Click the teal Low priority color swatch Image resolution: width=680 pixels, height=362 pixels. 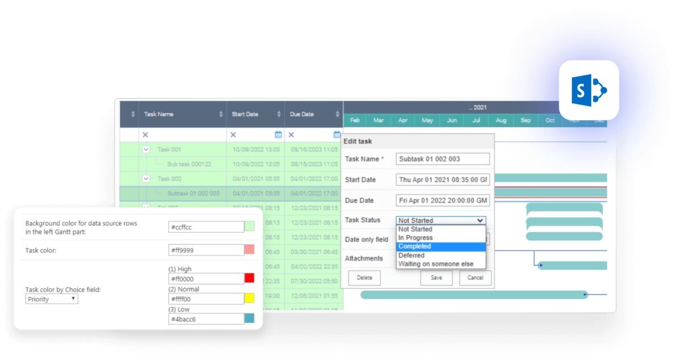coord(249,318)
